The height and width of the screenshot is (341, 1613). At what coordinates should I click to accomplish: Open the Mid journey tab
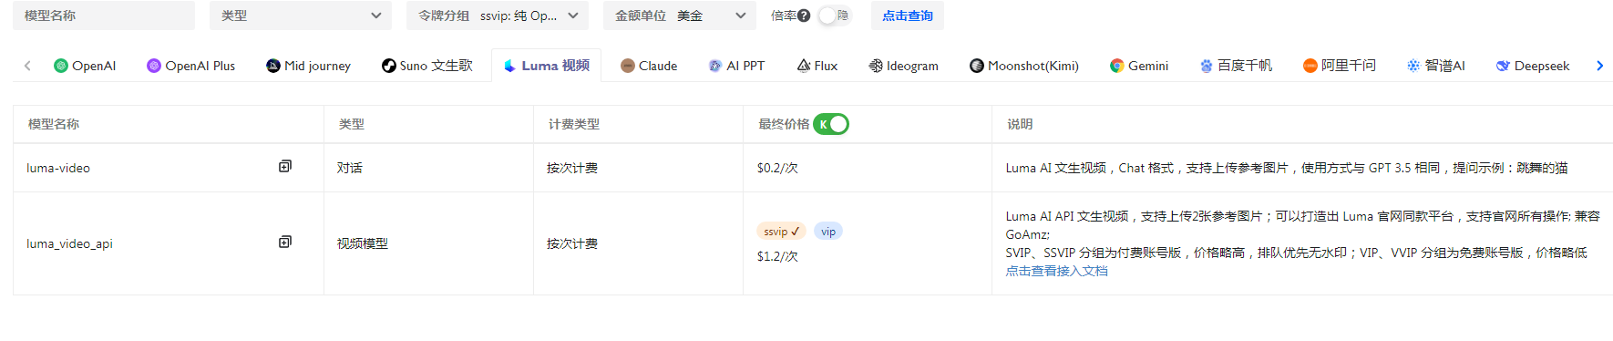[x=309, y=66]
